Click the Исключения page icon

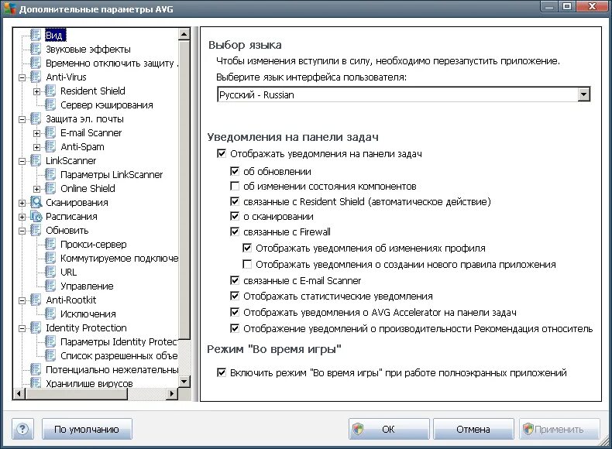point(50,314)
